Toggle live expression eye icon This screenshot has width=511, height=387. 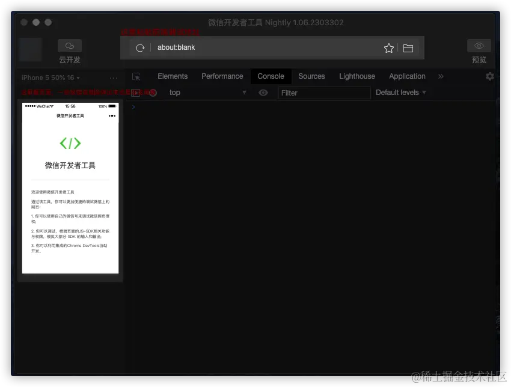(263, 93)
